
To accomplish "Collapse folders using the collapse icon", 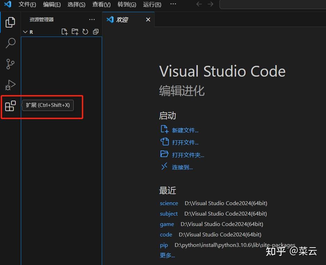I will point(96,31).
